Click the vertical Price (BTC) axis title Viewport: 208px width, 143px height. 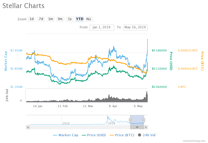pos(202,61)
